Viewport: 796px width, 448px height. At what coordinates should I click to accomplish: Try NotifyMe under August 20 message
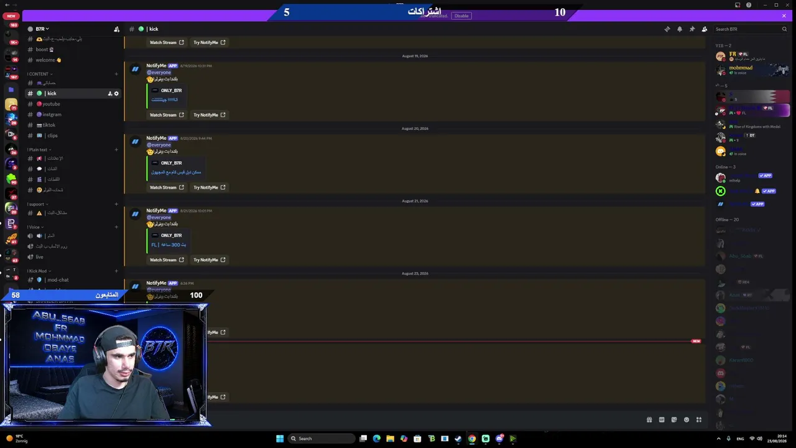(210, 187)
